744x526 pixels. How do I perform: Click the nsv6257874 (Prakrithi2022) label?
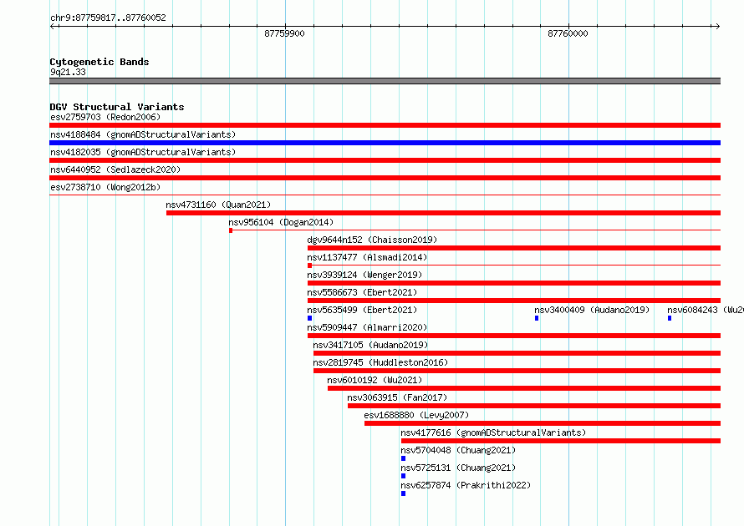tap(466, 485)
